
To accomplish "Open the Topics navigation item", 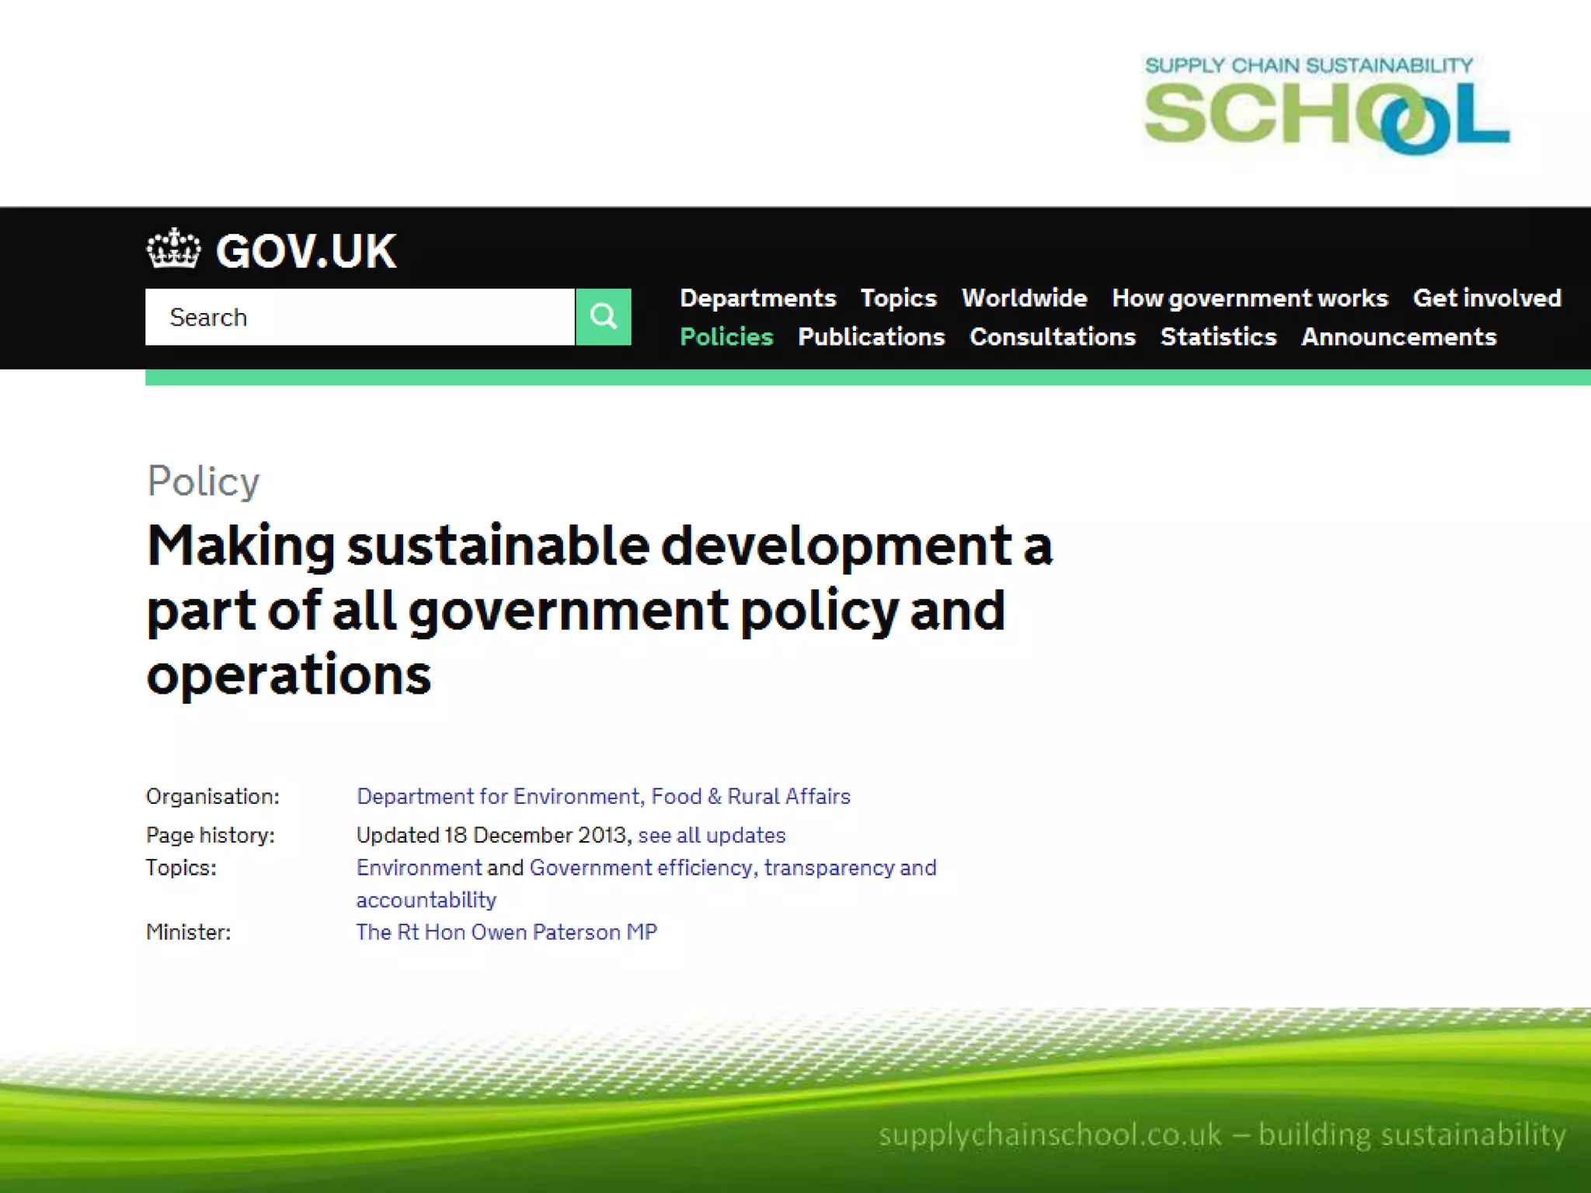I will pyautogui.click(x=898, y=298).
